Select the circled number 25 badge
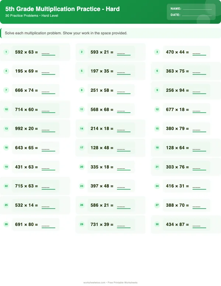The width and height of the screenshot is (221, 286). (6, 205)
